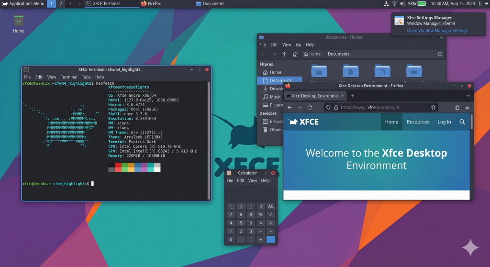490x267 pixels.
Task: Click the Wi-Fi tray icon
Action: 394,4
